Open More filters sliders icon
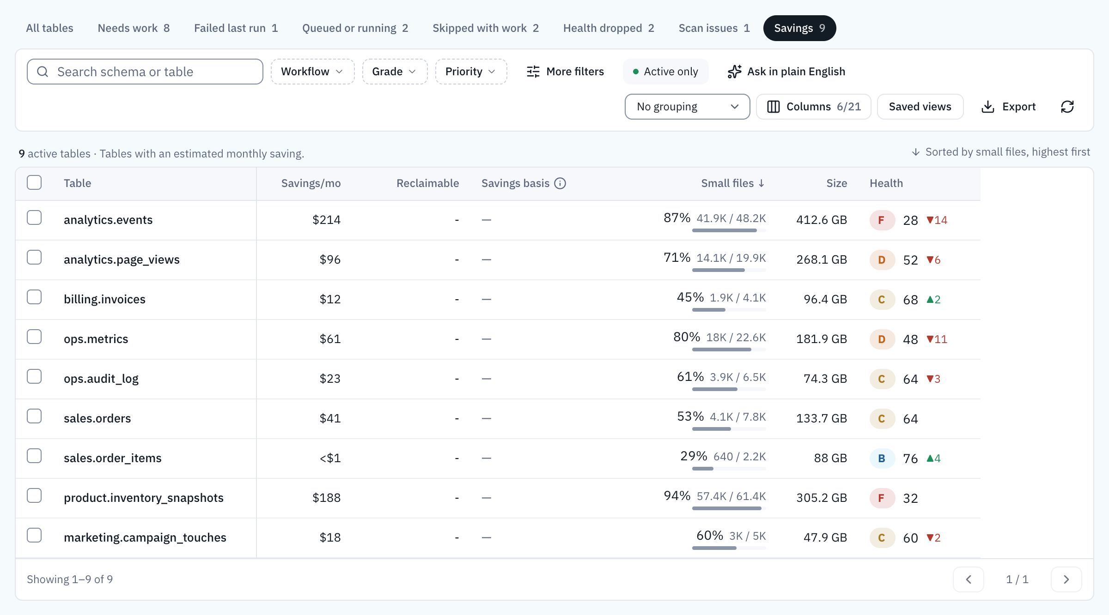1109x615 pixels. 533,72
